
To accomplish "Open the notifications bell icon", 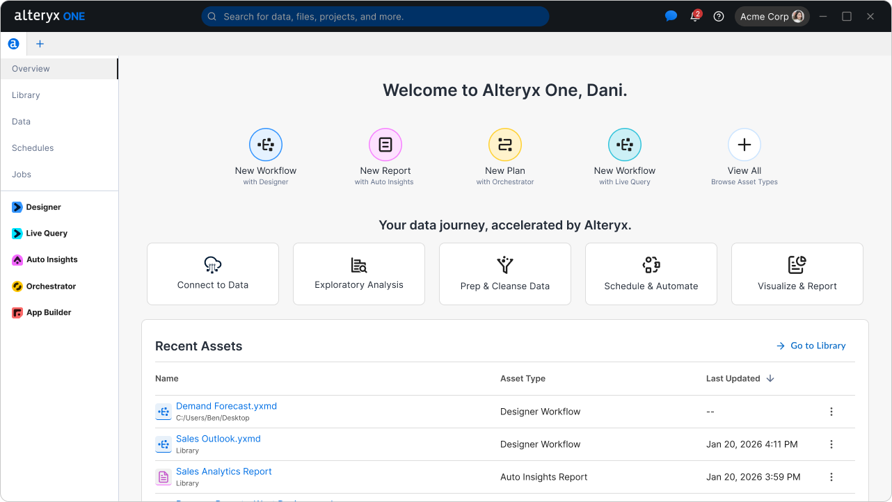I will pos(695,17).
